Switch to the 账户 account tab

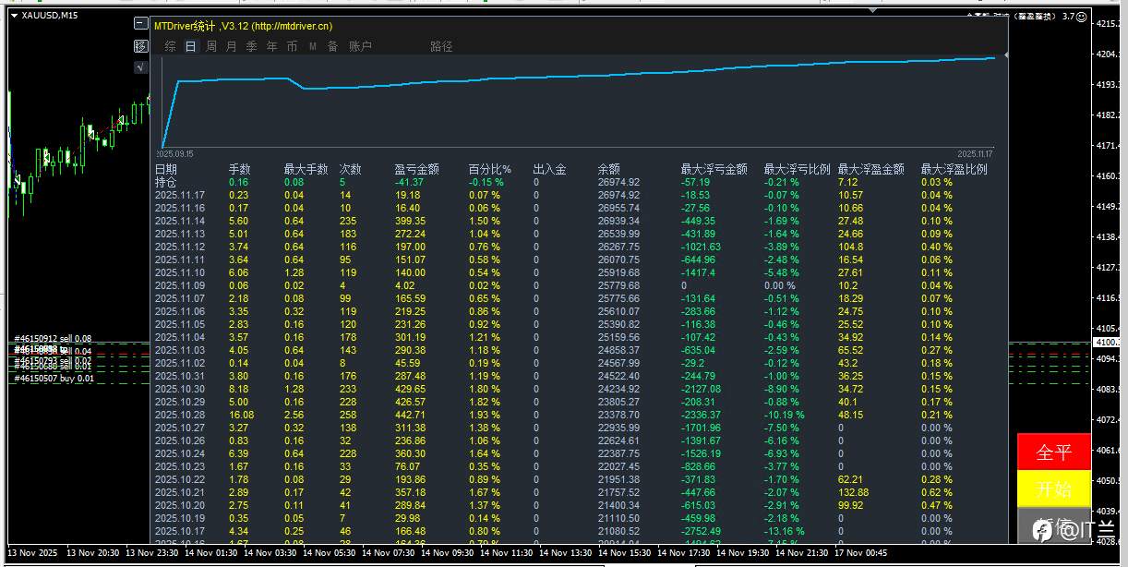pyautogui.click(x=360, y=46)
